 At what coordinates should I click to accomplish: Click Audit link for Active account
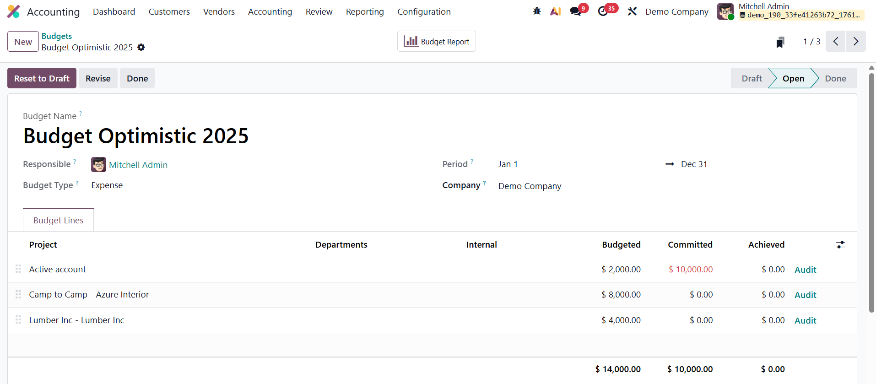click(805, 270)
